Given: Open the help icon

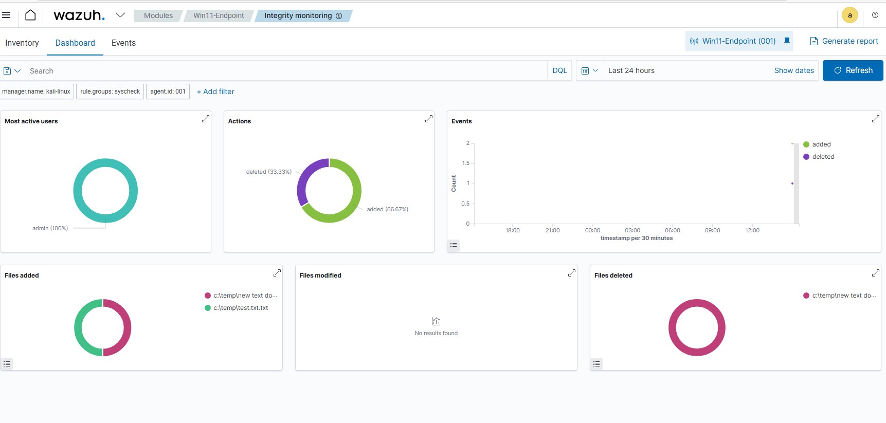Looking at the screenshot, I should 875,15.
